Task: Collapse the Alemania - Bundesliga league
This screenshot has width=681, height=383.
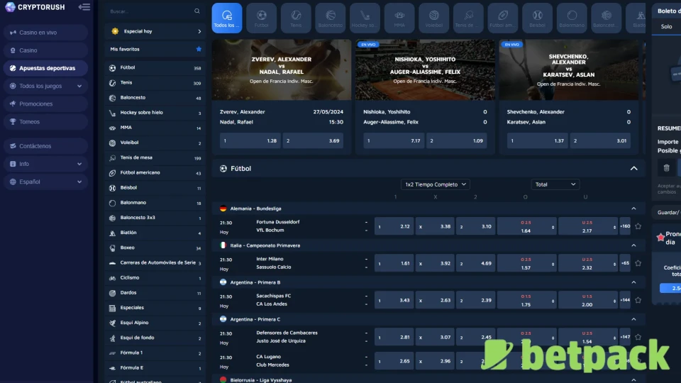Action: (633, 209)
